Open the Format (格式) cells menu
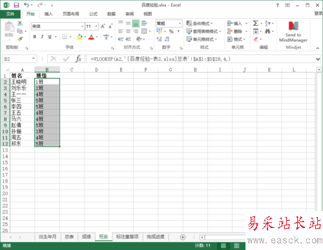Screen dimensions: 323x250 pos(236,40)
